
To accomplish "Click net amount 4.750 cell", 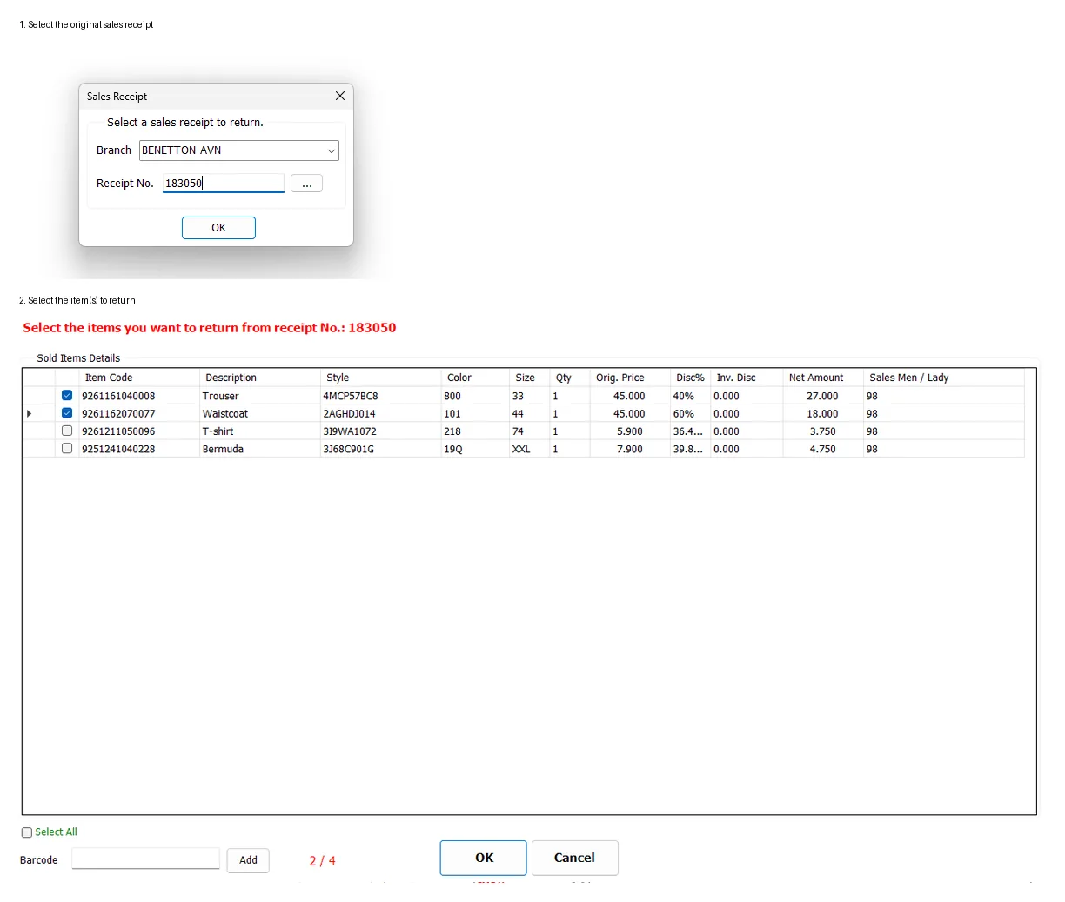I will click(x=823, y=449).
